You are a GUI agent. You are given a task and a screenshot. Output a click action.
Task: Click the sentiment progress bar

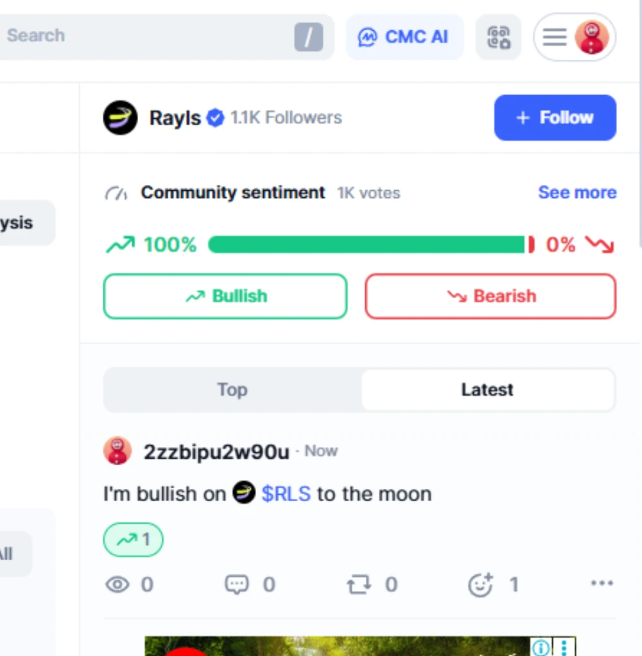pos(370,245)
